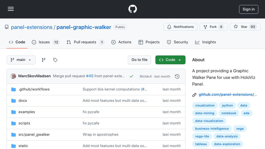The width and height of the screenshot is (265, 149).
Task: Open the src/panel_gwalker folder
Action: pos(34,134)
